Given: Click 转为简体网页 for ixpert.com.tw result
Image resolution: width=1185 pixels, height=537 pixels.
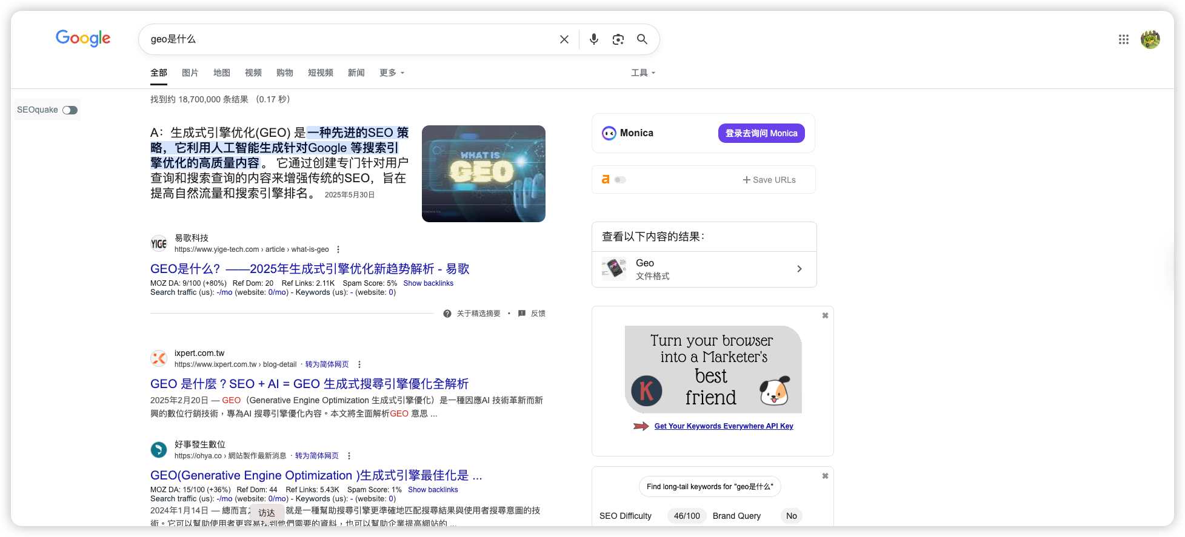Looking at the screenshot, I should [327, 364].
